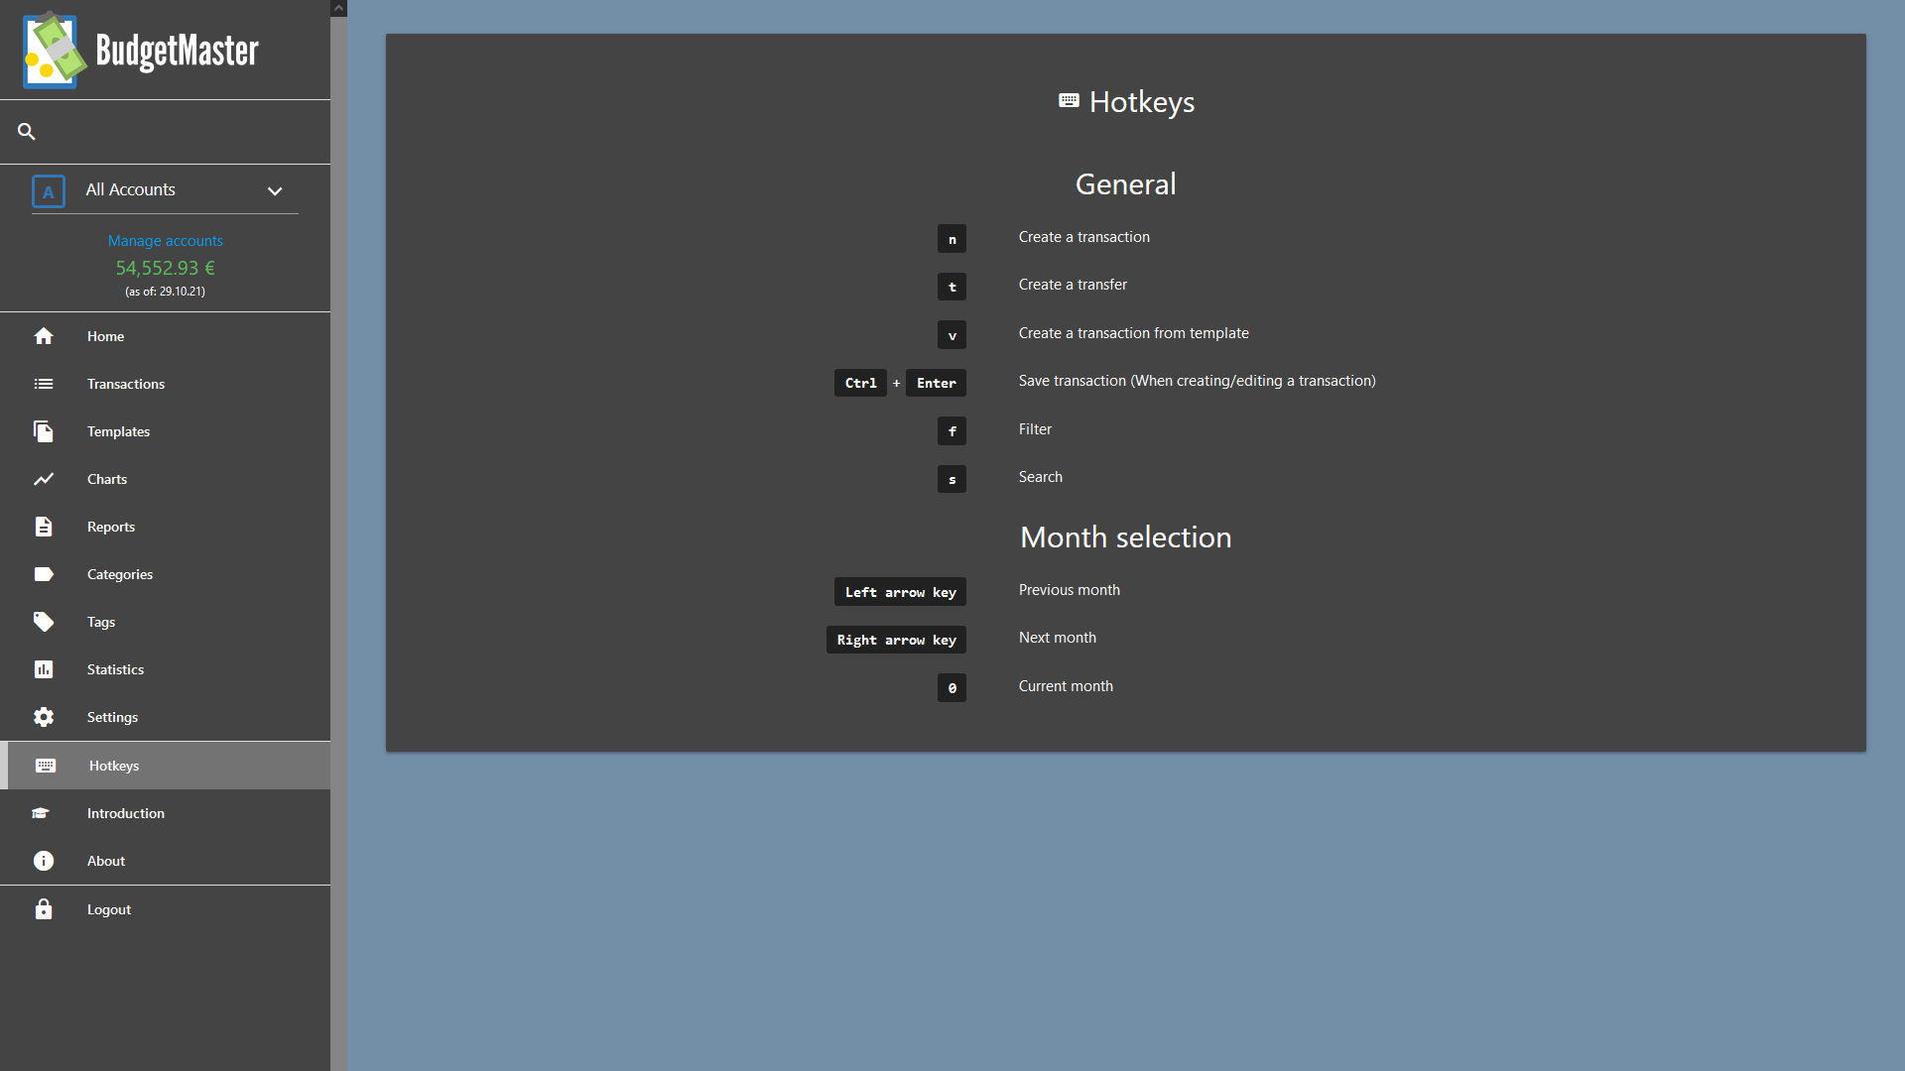
Task: Click the 'v' hotkey badge
Action: (952, 335)
